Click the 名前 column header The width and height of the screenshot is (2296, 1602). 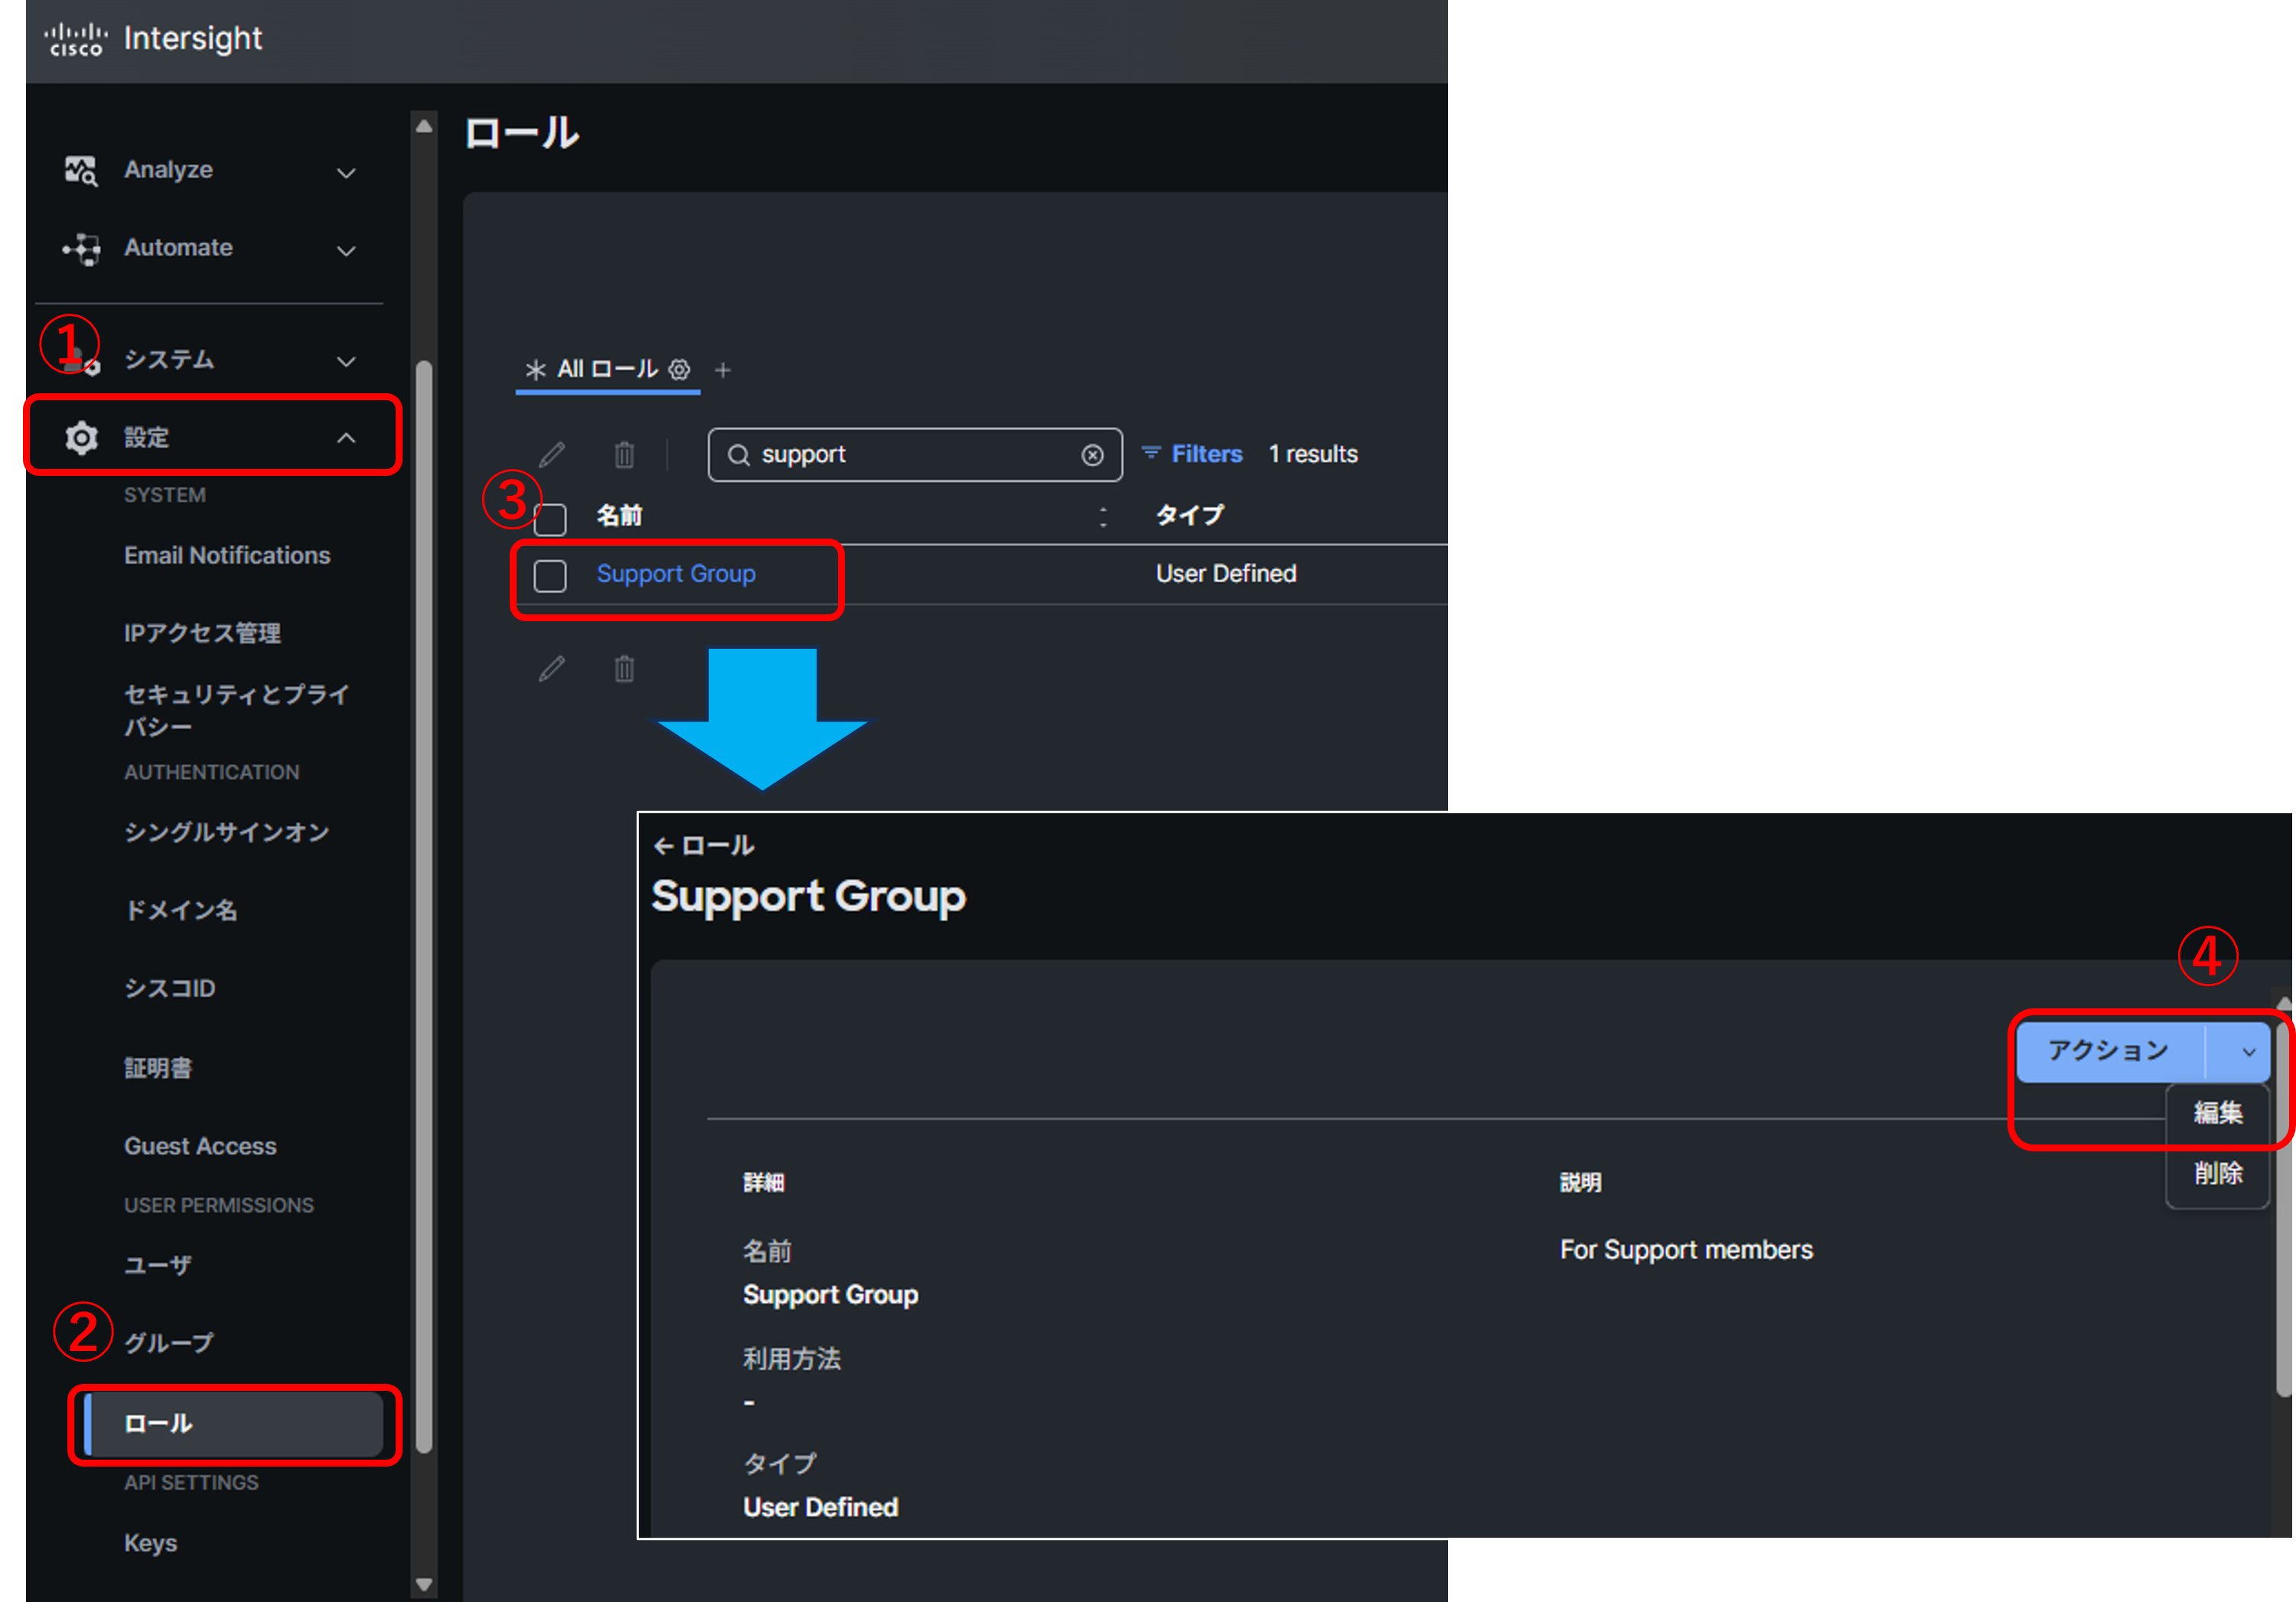(619, 516)
